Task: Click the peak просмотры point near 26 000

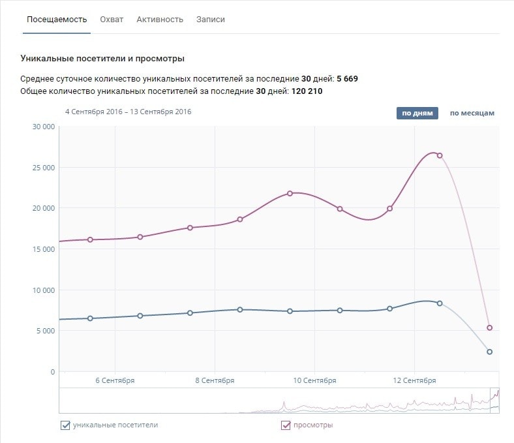Action: tap(440, 155)
